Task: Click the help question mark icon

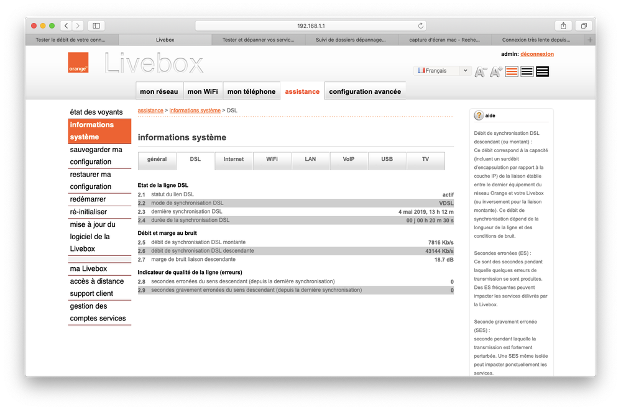Action: click(479, 116)
